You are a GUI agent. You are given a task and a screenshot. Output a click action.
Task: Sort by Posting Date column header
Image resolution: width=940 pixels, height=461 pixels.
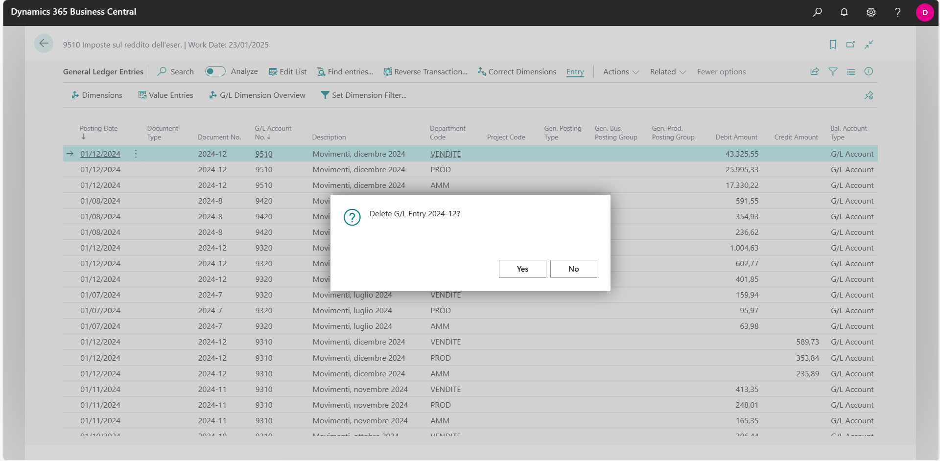[x=98, y=132]
